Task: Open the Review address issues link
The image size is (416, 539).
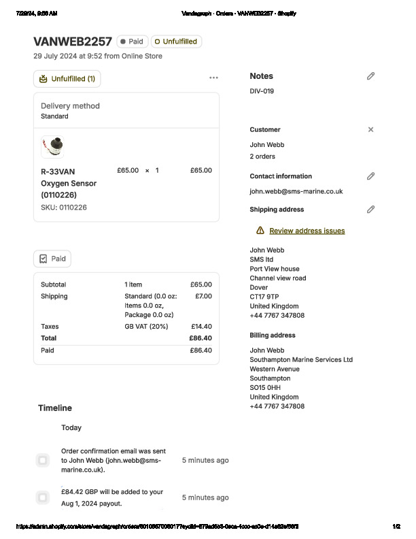Action: (307, 231)
